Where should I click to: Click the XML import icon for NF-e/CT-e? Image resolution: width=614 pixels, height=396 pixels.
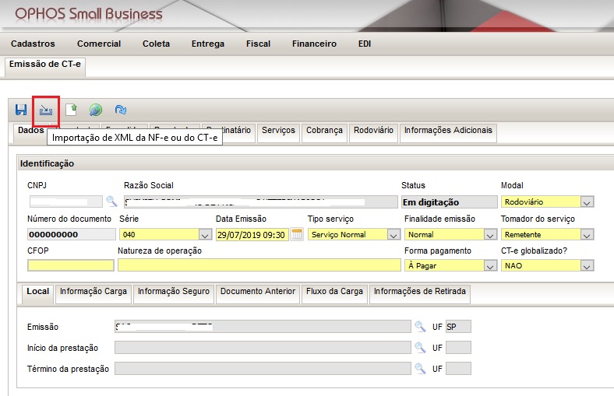coord(46,110)
